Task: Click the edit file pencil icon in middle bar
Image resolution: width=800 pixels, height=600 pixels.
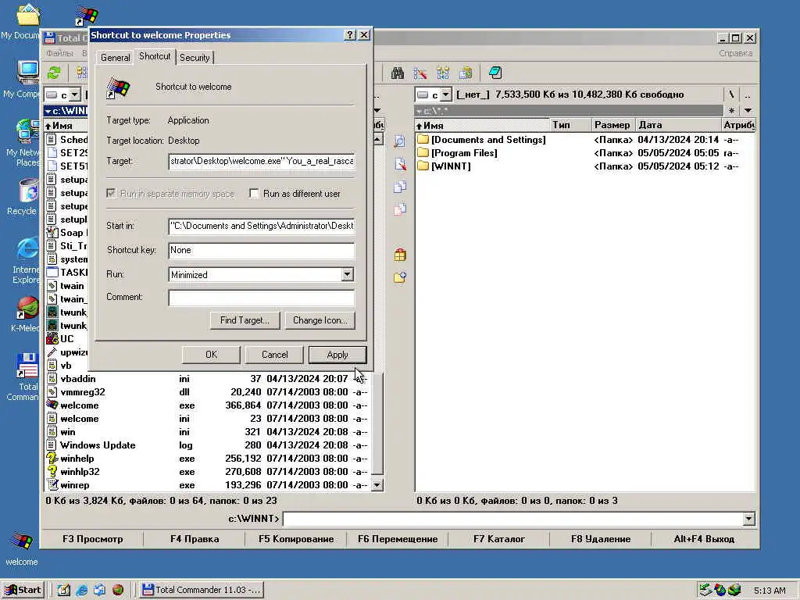Action: click(399, 164)
